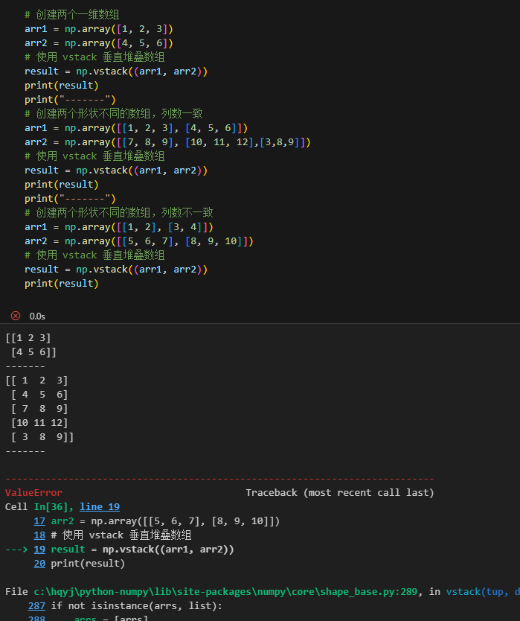Open traceback line number 20 link
The width and height of the screenshot is (520, 621).
[39, 564]
